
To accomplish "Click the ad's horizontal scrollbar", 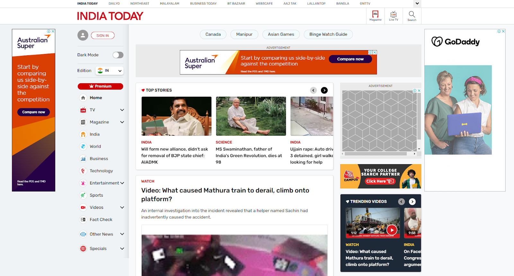I will pos(376,154).
